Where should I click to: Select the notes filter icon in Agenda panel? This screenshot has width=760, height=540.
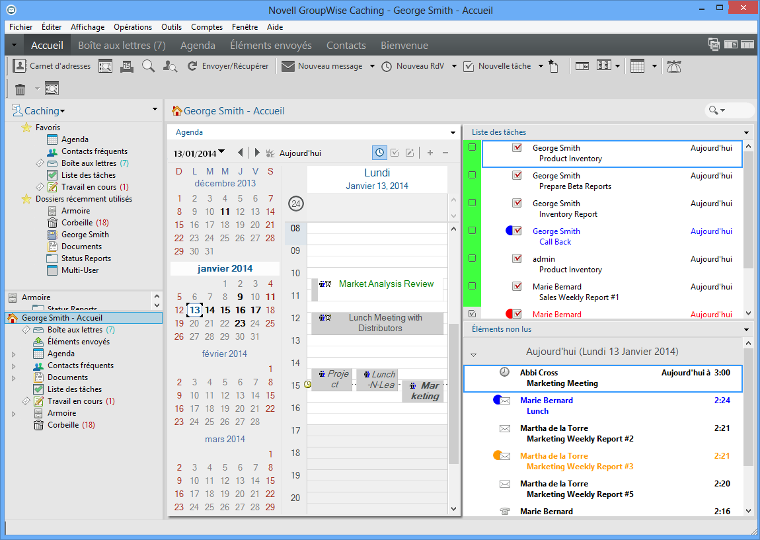[410, 153]
